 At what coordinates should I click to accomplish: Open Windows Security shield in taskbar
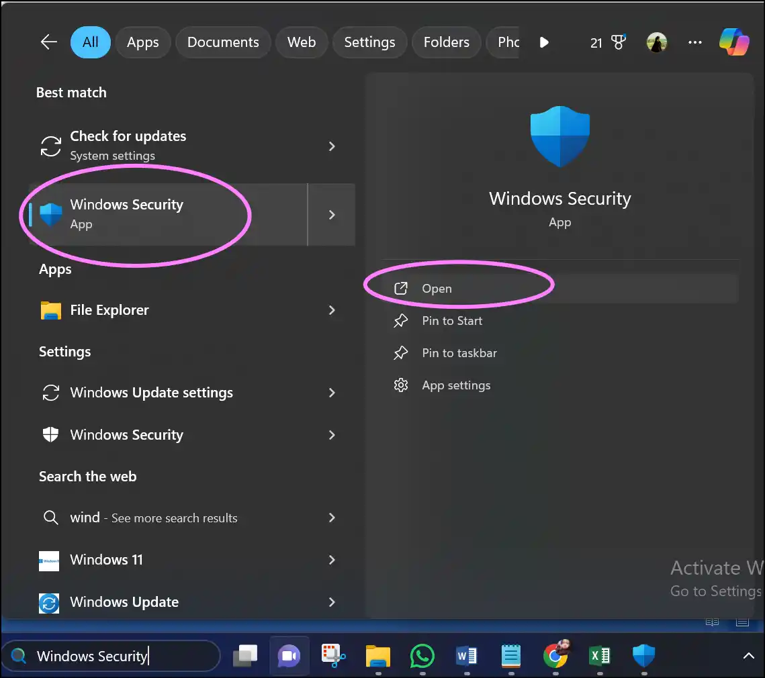(643, 656)
